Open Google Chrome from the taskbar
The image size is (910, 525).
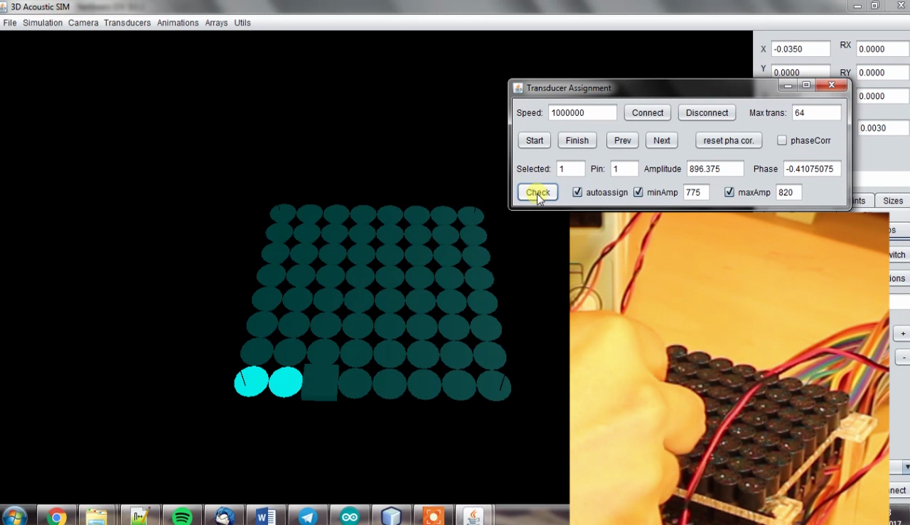pyautogui.click(x=55, y=515)
